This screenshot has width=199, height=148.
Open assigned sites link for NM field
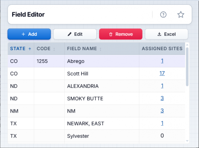click(162, 111)
